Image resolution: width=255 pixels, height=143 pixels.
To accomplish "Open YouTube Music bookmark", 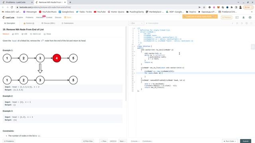I will tap(48, 12).
